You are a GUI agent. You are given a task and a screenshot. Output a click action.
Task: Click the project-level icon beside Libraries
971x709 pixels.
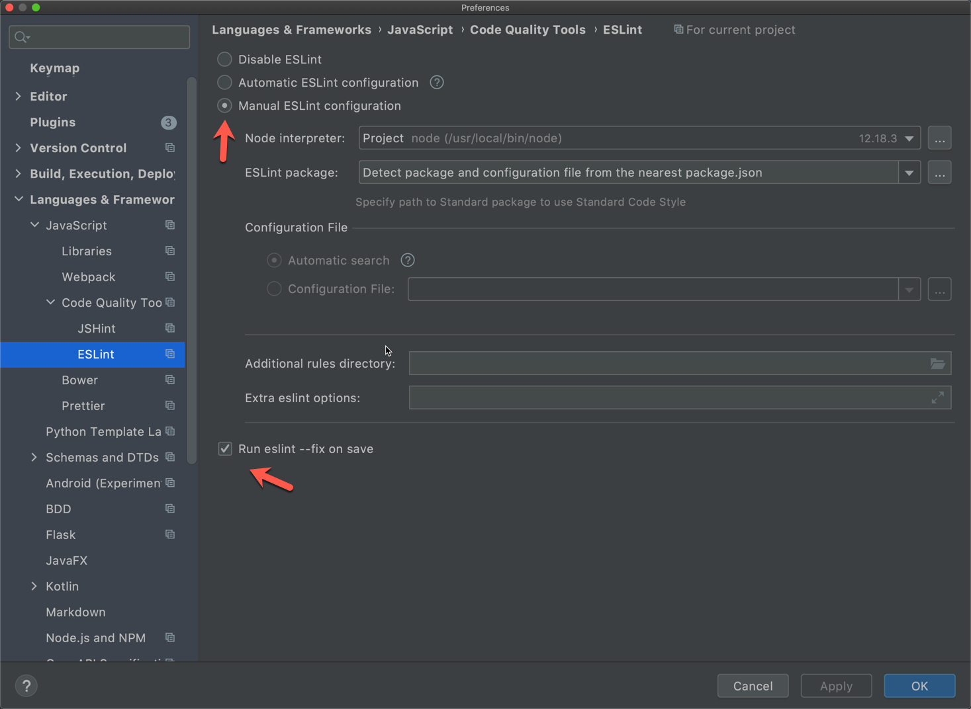tap(170, 251)
